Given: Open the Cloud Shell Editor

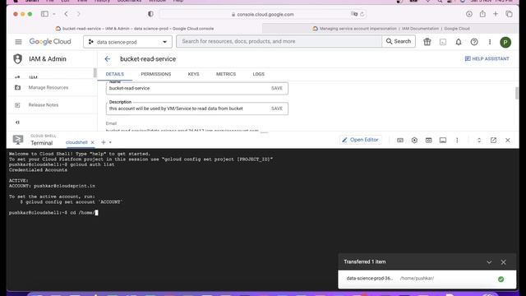Looking at the screenshot, I should pyautogui.click(x=360, y=140).
